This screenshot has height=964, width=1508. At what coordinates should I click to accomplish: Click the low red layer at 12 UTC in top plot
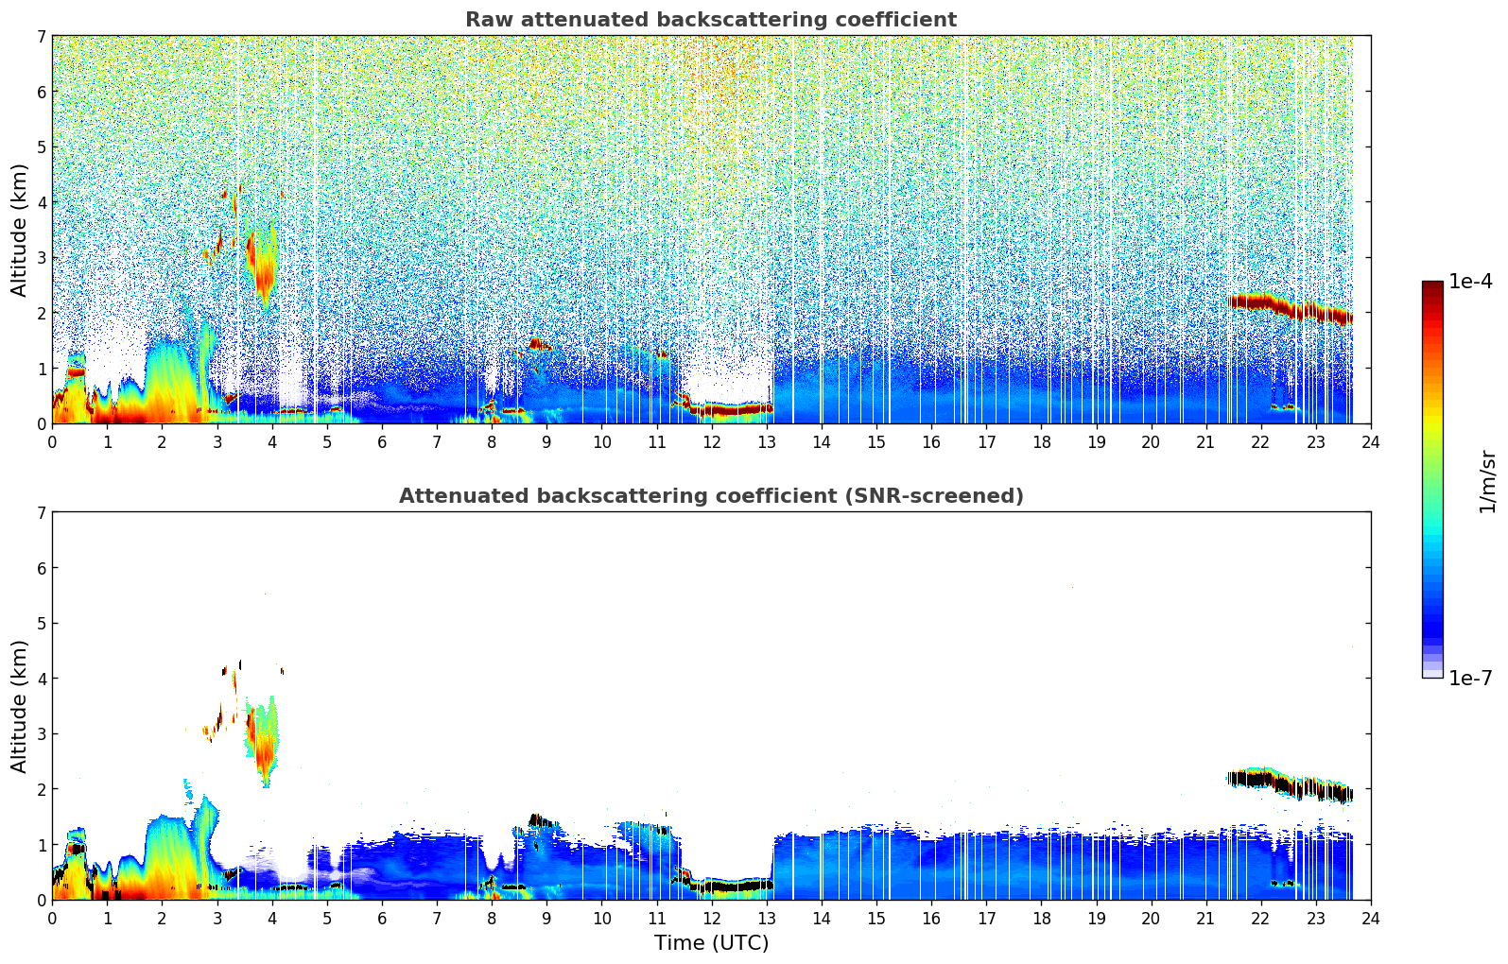point(728,409)
